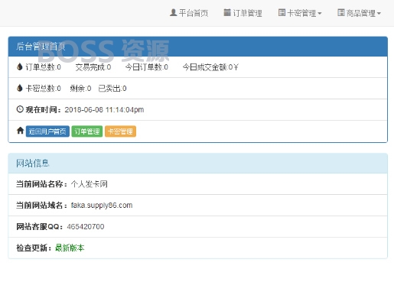Expand the 卡密管理 dropdown menu in navbar
394x295 pixels.
(300, 13)
